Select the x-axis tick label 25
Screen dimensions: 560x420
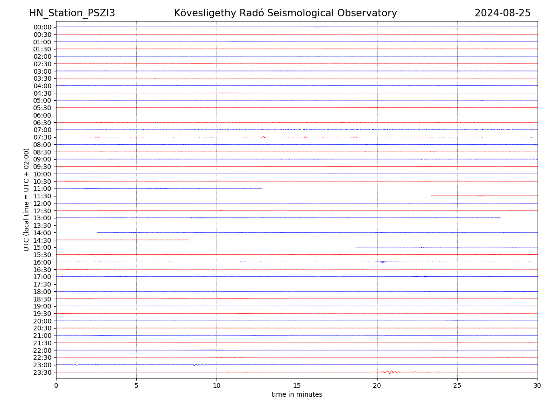click(457, 385)
